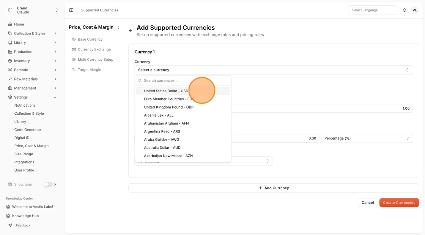
Task: Select Australia Dollar - AUD
Action: click(183, 148)
